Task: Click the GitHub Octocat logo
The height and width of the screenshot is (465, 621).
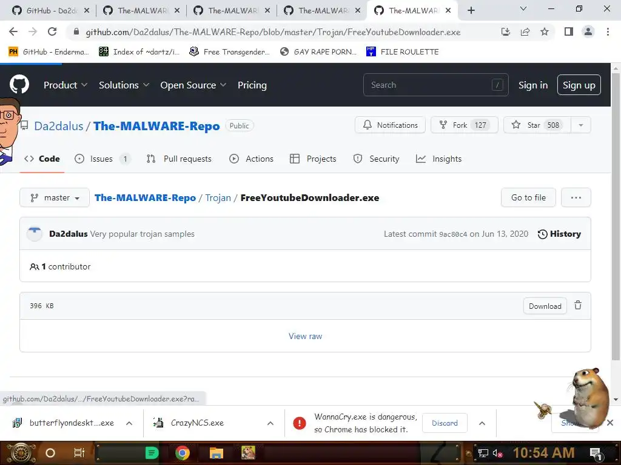Action: click(19, 84)
